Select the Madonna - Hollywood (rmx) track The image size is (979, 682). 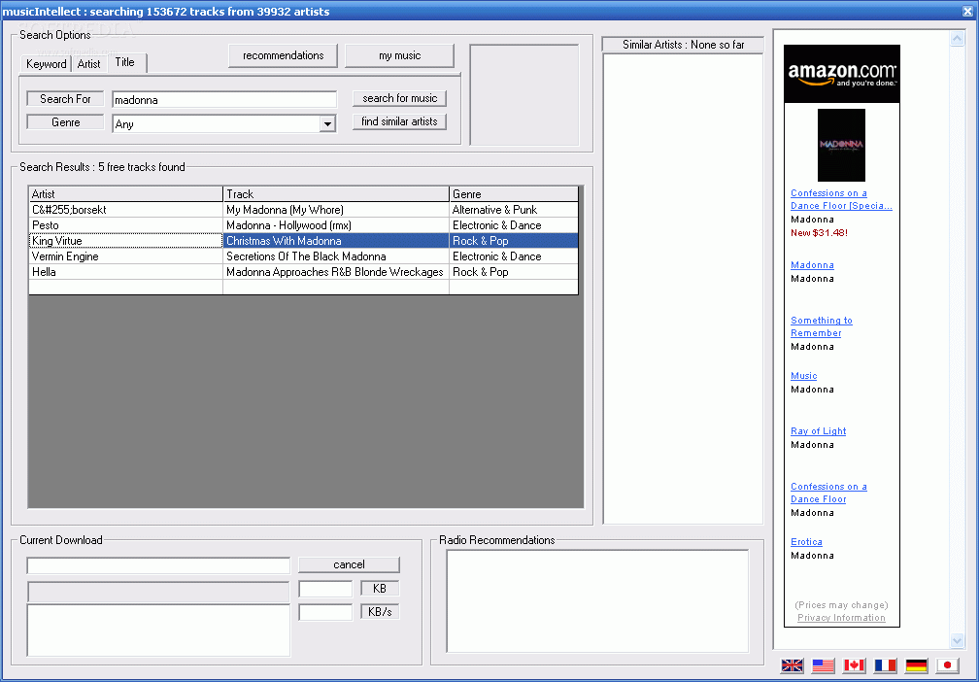(336, 225)
